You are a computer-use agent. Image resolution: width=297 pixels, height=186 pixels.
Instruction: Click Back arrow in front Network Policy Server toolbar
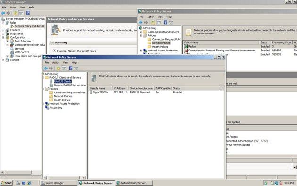[x=46, y=68]
